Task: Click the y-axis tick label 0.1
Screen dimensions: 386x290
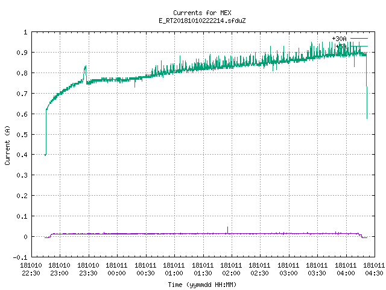Action: pos(22,216)
